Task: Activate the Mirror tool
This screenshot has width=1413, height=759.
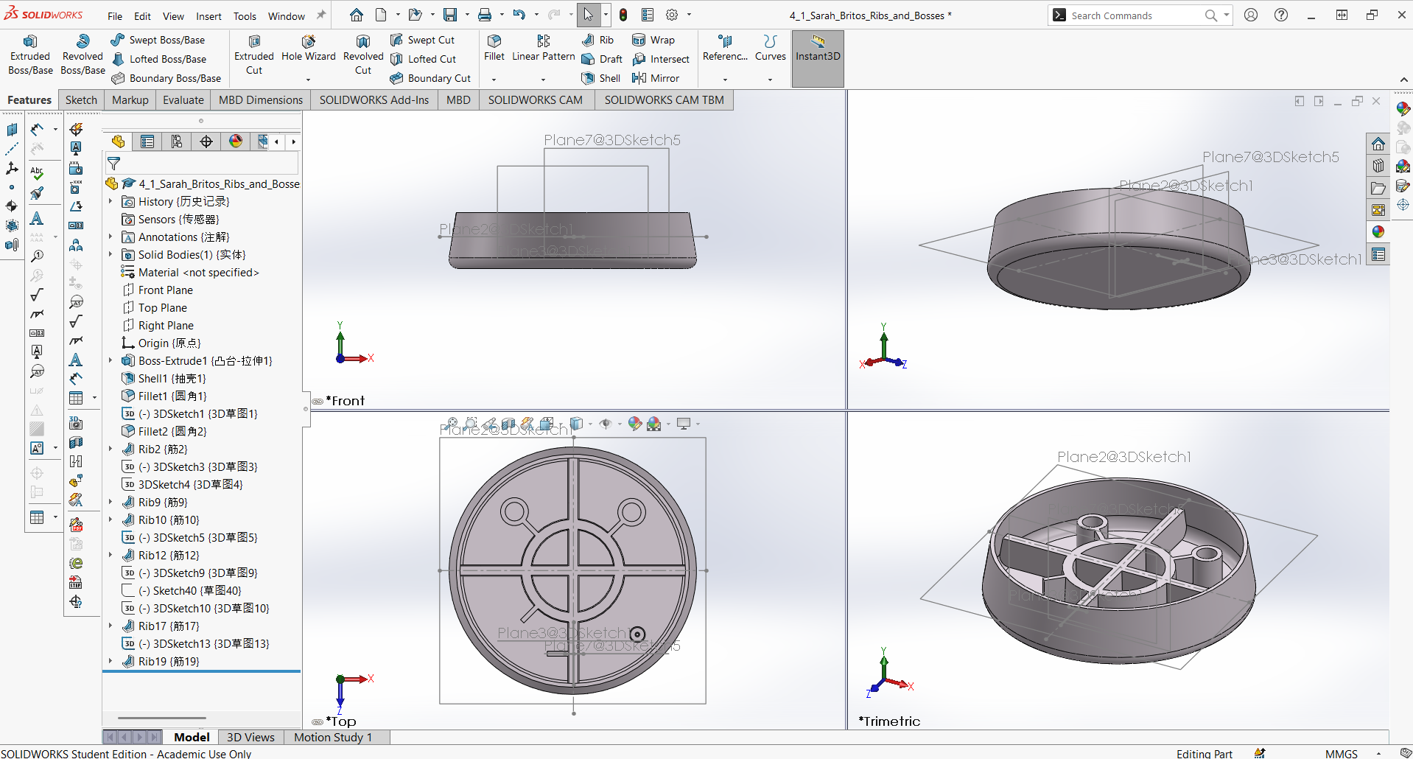Action: coord(656,78)
